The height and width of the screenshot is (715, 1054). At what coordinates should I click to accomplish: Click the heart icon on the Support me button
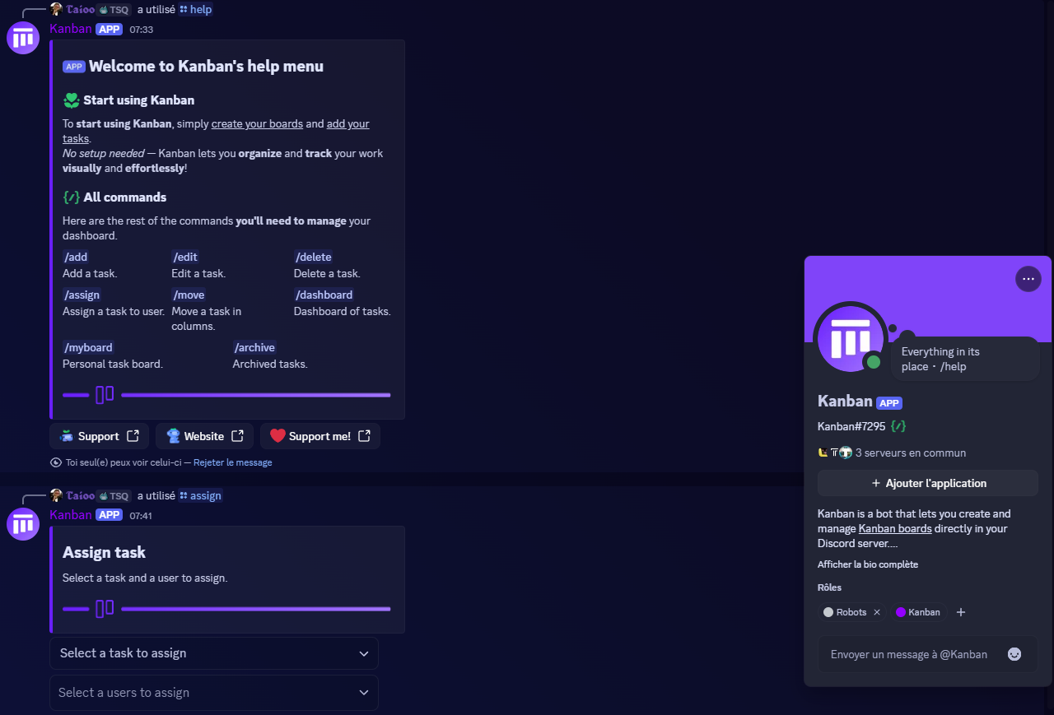point(279,435)
